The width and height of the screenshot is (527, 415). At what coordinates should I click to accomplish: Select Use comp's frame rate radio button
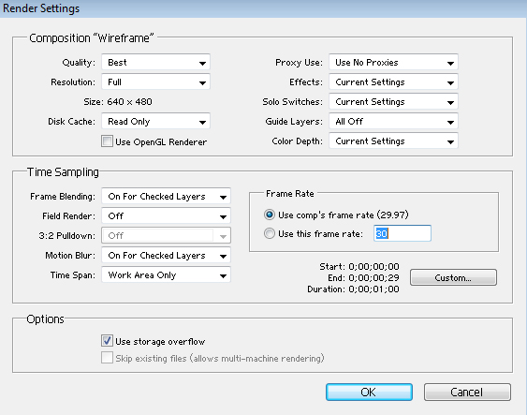270,215
